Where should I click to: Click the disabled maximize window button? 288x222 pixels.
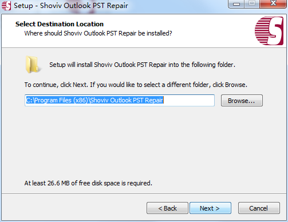click(x=252, y=4)
